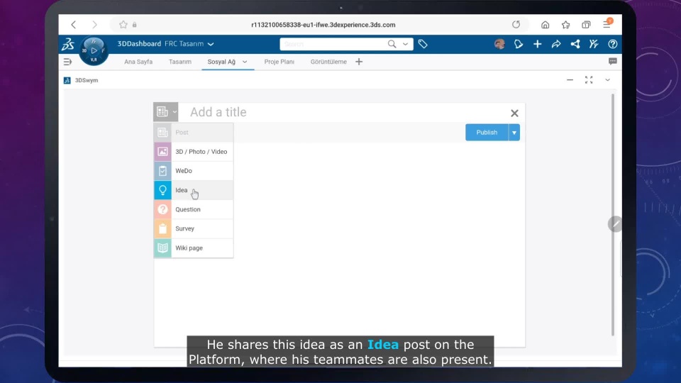Open the 3DEXPERIENCE compass
Viewport: 681px width, 383px height.
[94, 50]
